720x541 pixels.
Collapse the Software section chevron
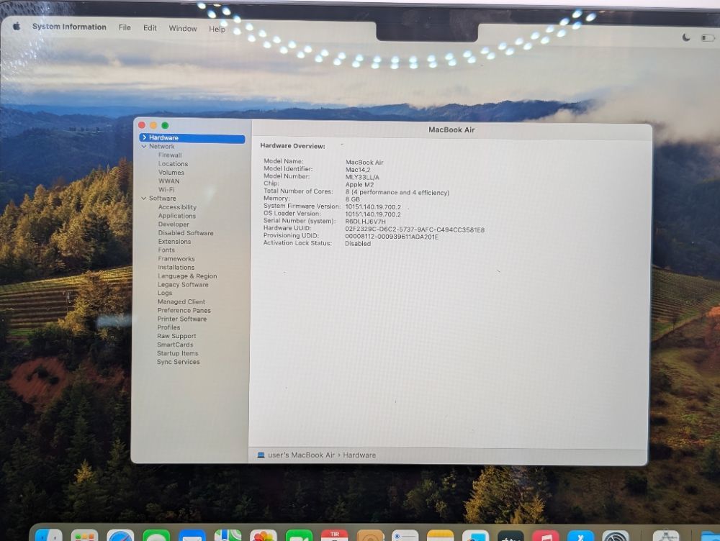[144, 199]
